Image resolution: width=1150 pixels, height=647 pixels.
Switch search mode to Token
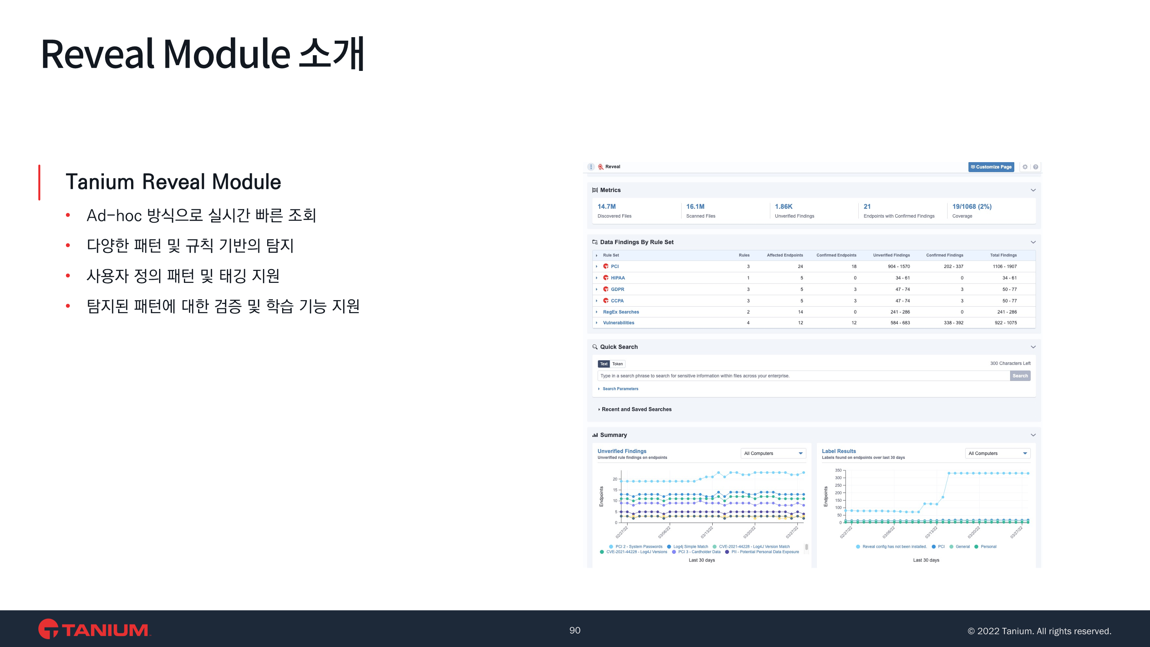pos(618,364)
